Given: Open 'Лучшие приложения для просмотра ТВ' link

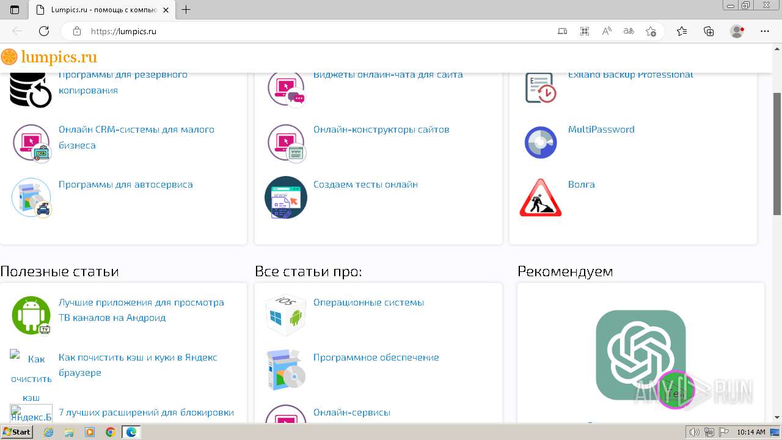Looking at the screenshot, I should pos(141,310).
